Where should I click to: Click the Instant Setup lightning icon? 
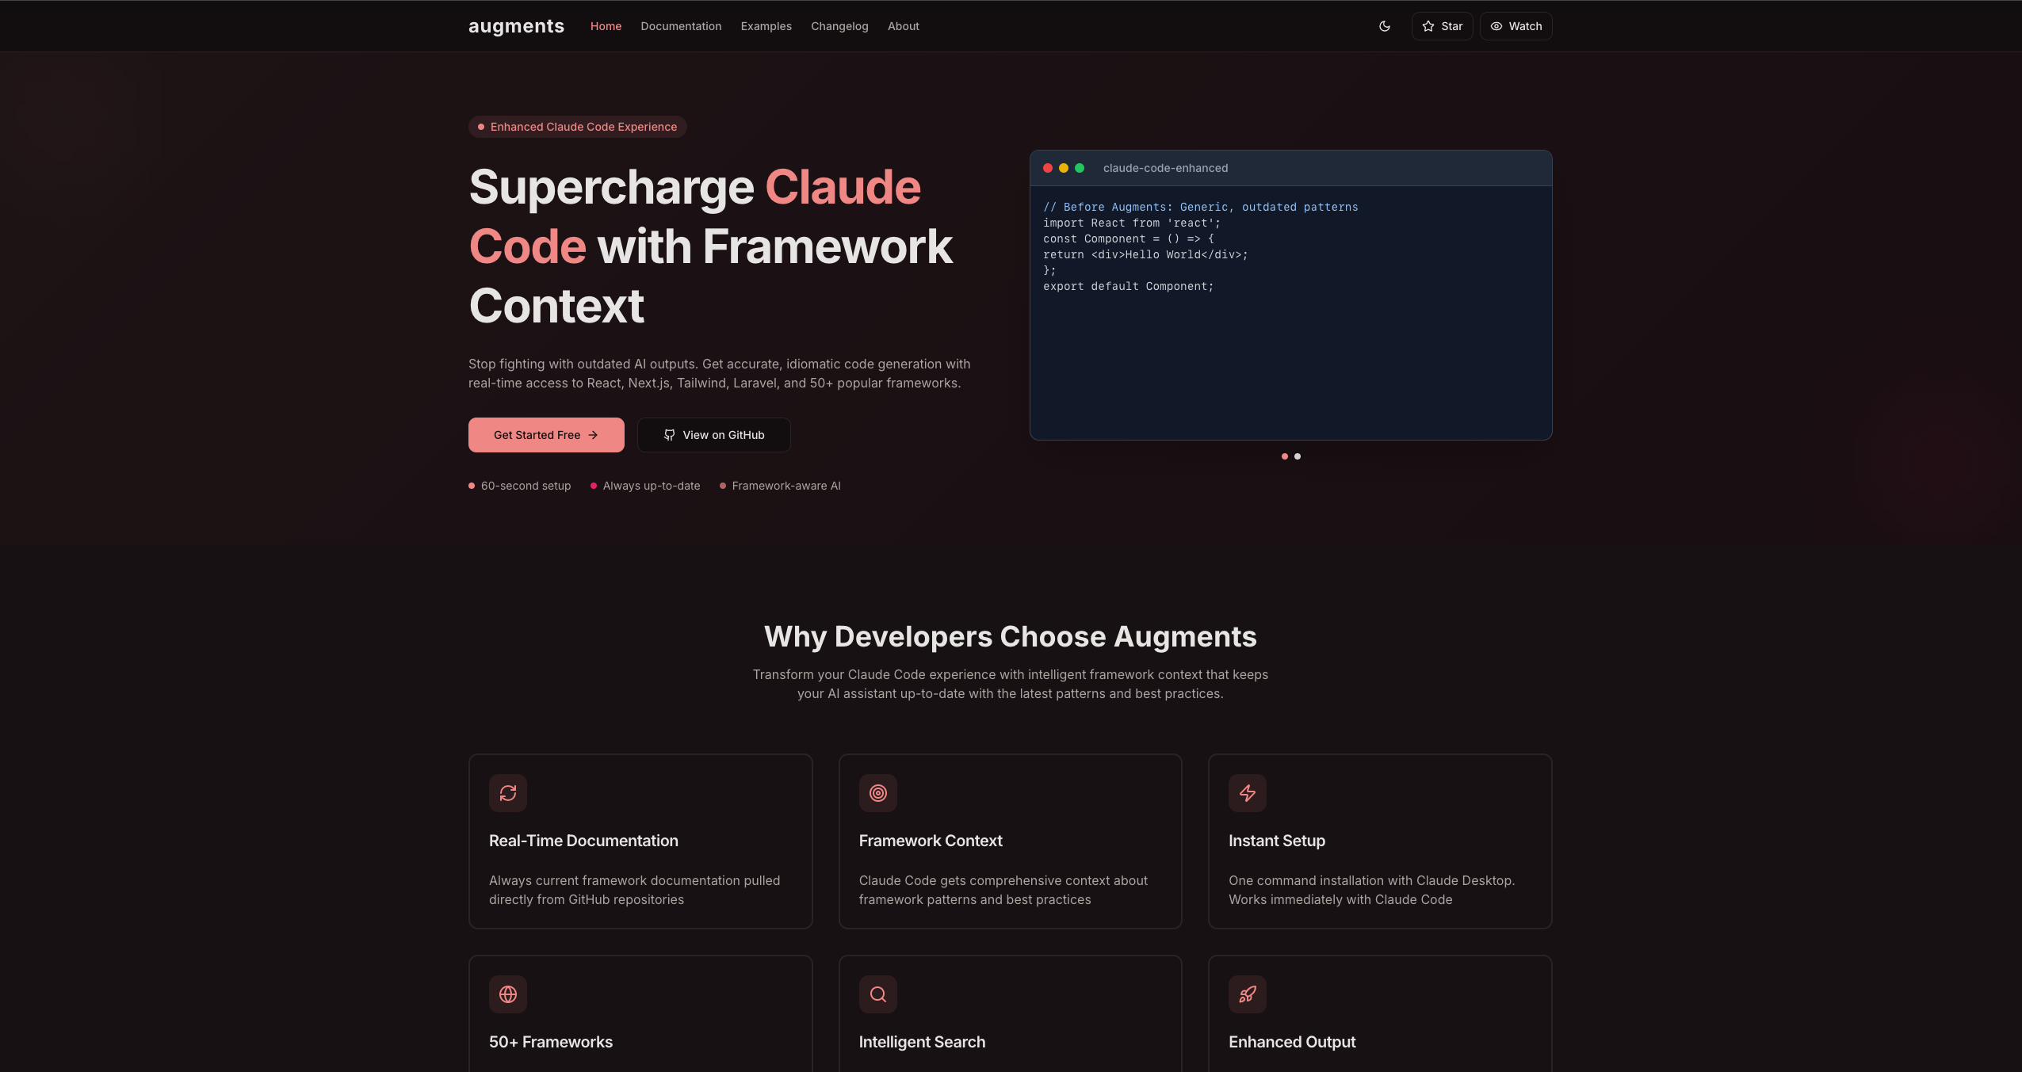point(1247,793)
